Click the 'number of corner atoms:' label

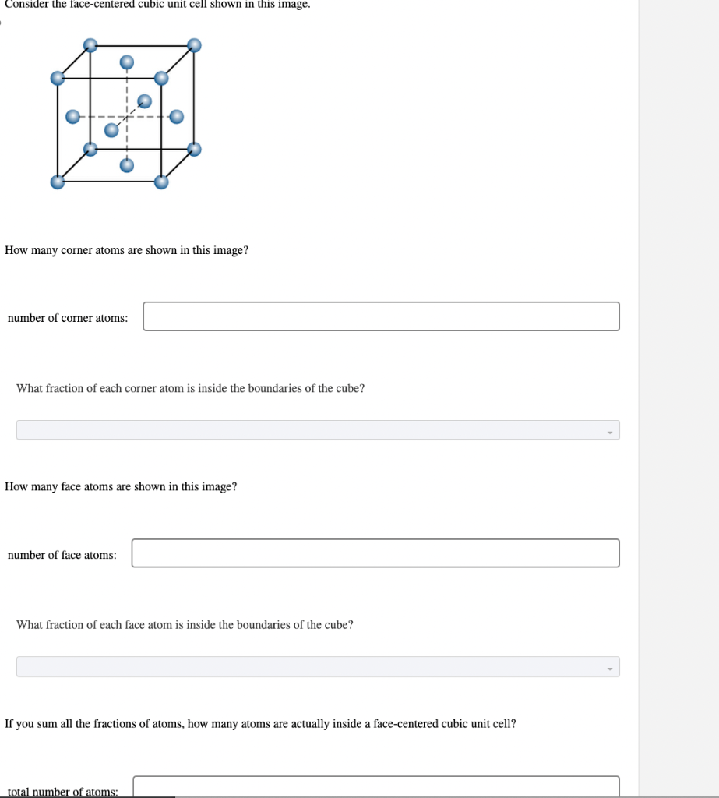(67, 318)
